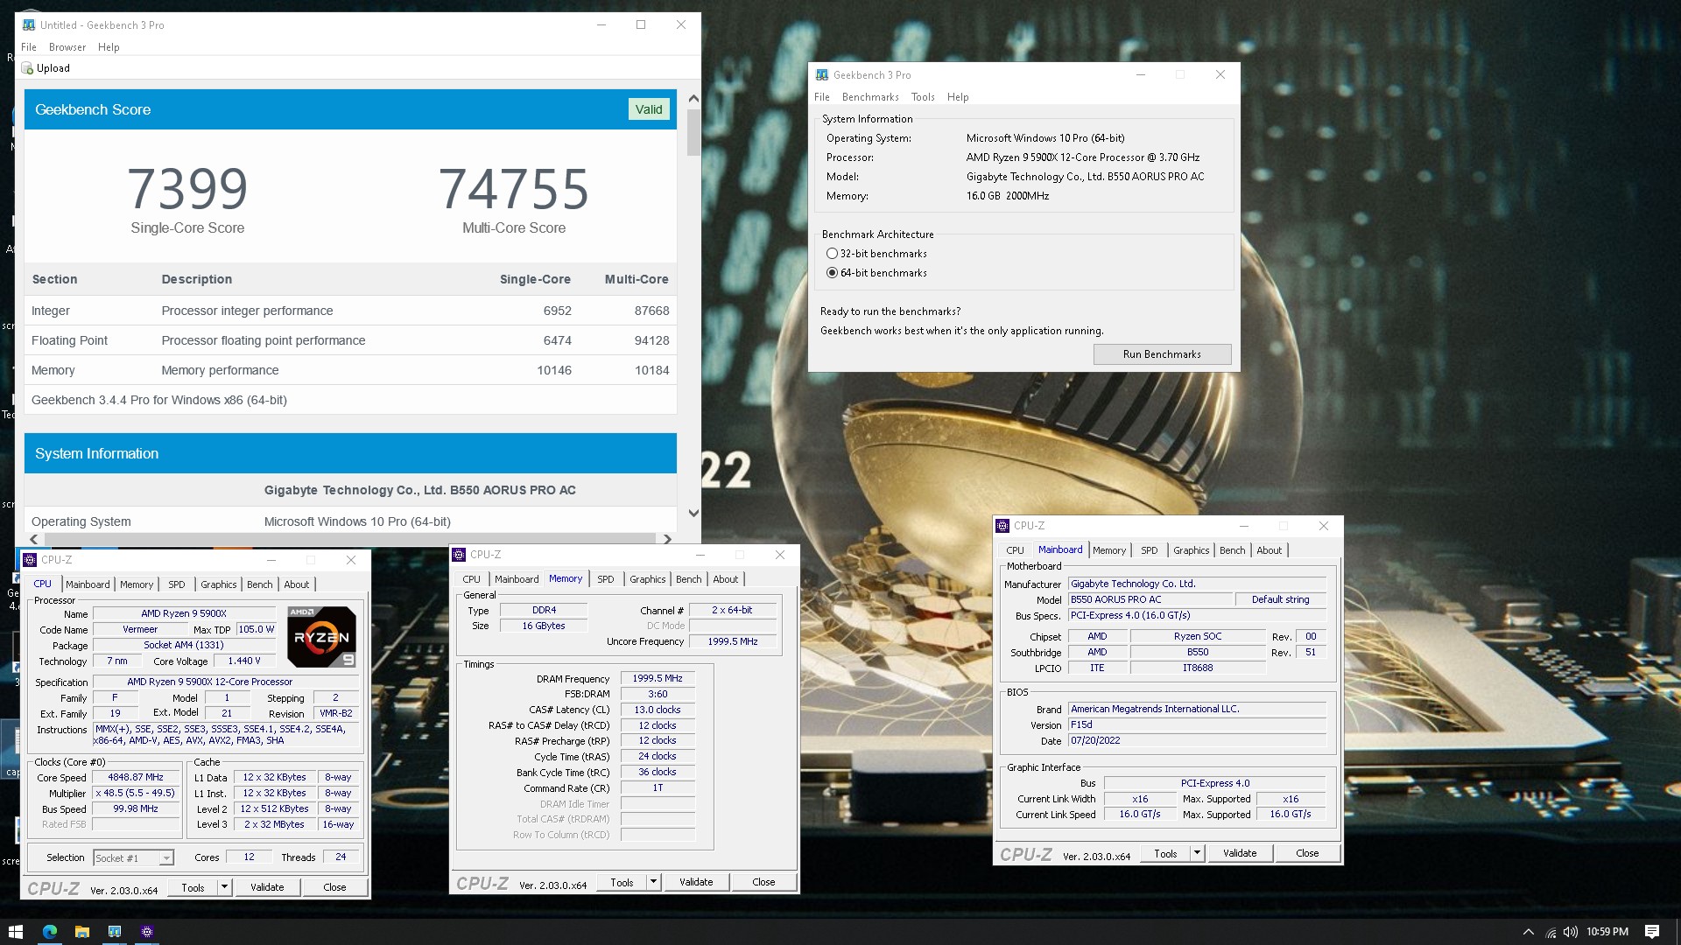The height and width of the screenshot is (945, 1681).
Task: Open the Help menu in Geekbench 3 Pro launcher
Action: pyautogui.click(x=958, y=97)
